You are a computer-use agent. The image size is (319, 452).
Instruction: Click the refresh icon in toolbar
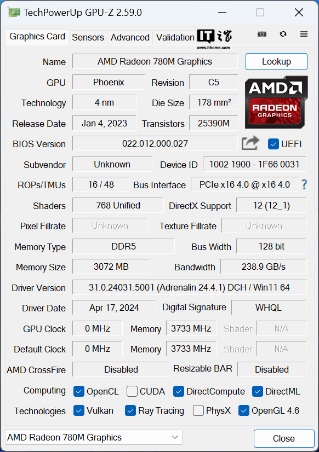283,34
